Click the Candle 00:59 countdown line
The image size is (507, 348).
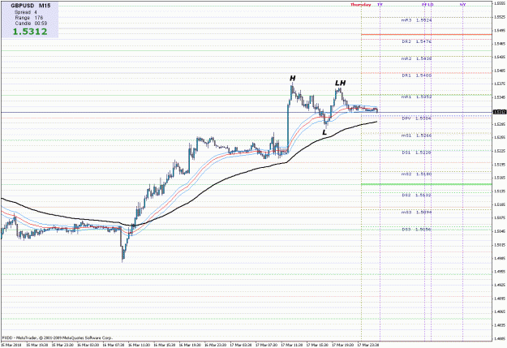[31, 24]
